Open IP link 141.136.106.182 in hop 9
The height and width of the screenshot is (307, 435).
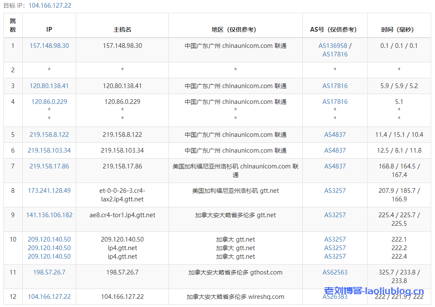point(49,215)
